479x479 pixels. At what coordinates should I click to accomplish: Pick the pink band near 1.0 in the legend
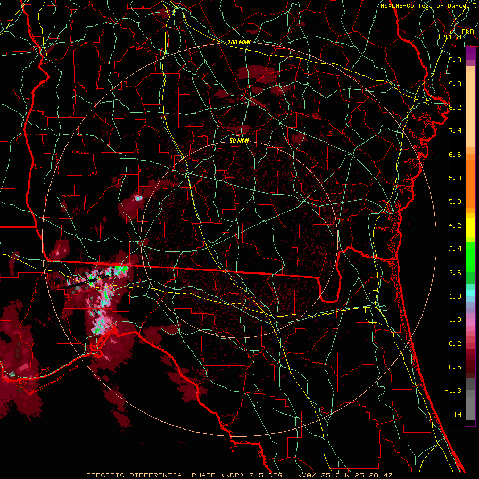470,322
